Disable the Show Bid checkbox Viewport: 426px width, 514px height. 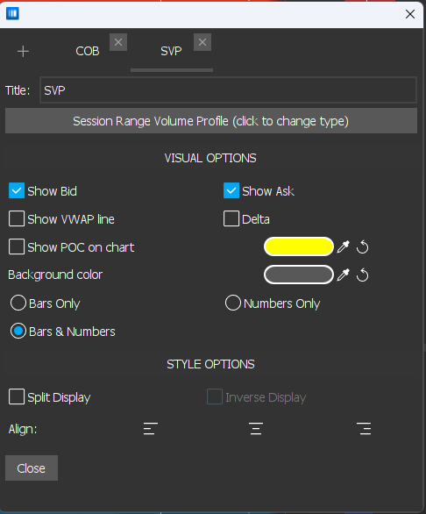(x=17, y=191)
